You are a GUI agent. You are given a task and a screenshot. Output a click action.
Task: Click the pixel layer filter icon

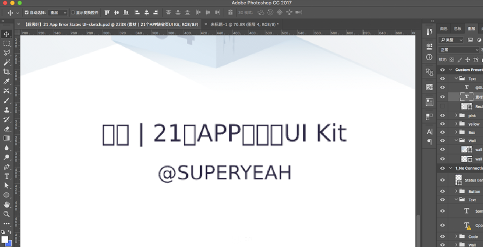tap(470, 40)
